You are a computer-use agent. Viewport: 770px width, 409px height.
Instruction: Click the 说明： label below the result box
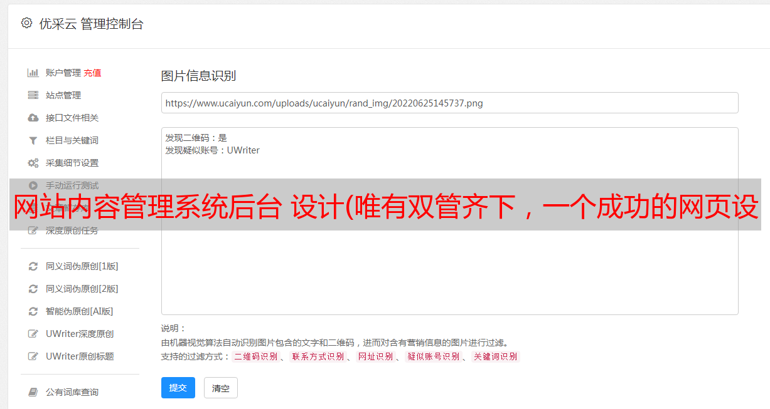click(174, 329)
